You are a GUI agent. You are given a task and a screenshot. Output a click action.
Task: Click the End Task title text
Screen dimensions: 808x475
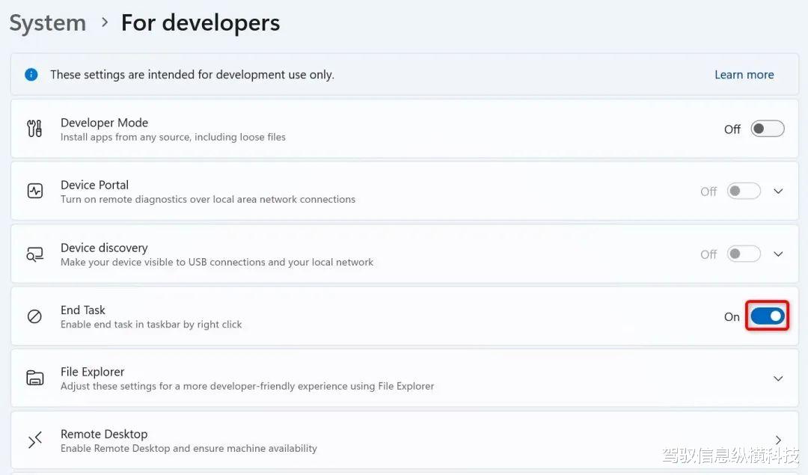tap(82, 310)
